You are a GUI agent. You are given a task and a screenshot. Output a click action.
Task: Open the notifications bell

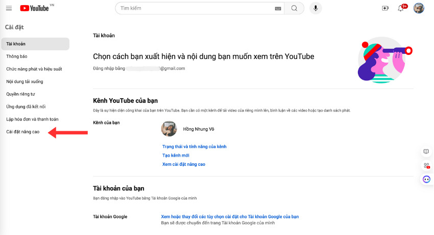point(401,8)
